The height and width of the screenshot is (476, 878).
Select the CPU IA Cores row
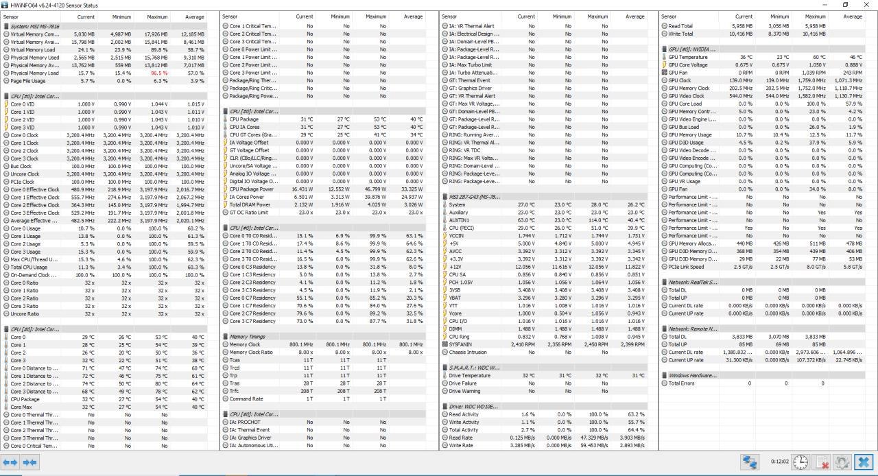[x=323, y=127]
